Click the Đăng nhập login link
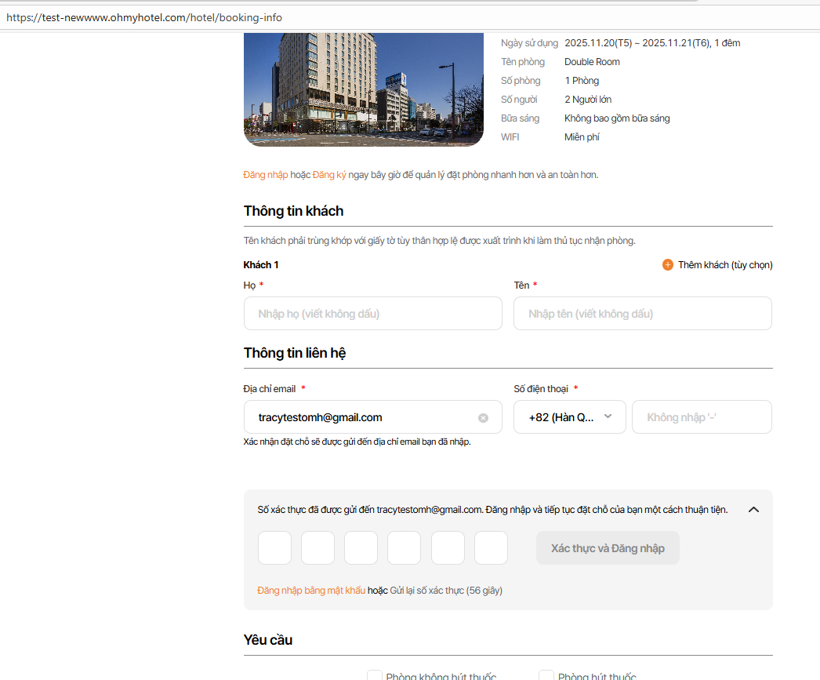This screenshot has height=680, width=820. click(265, 175)
